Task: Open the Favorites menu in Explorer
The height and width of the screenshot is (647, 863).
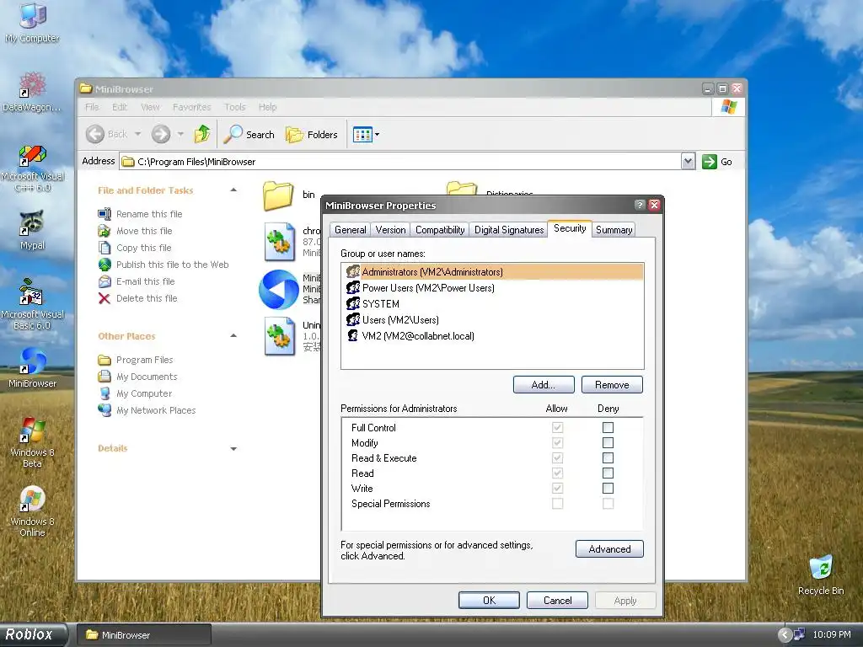Action: [x=191, y=107]
